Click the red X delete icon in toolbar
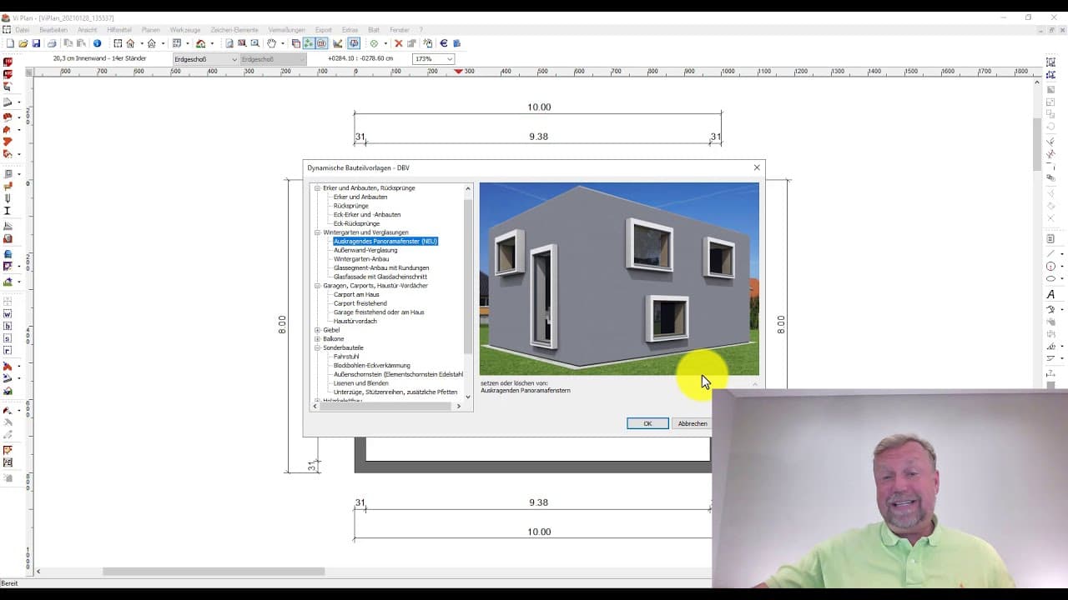 click(x=398, y=43)
